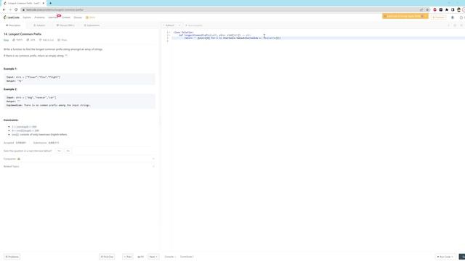Click the 'class Solution:' code line
The height and width of the screenshot is (261, 465).
pyautogui.click(x=184, y=32)
